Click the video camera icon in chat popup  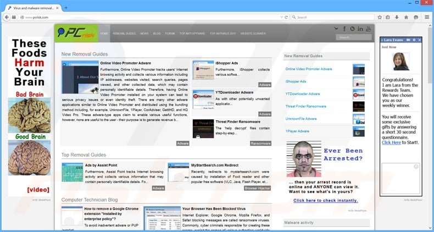(x=408, y=40)
